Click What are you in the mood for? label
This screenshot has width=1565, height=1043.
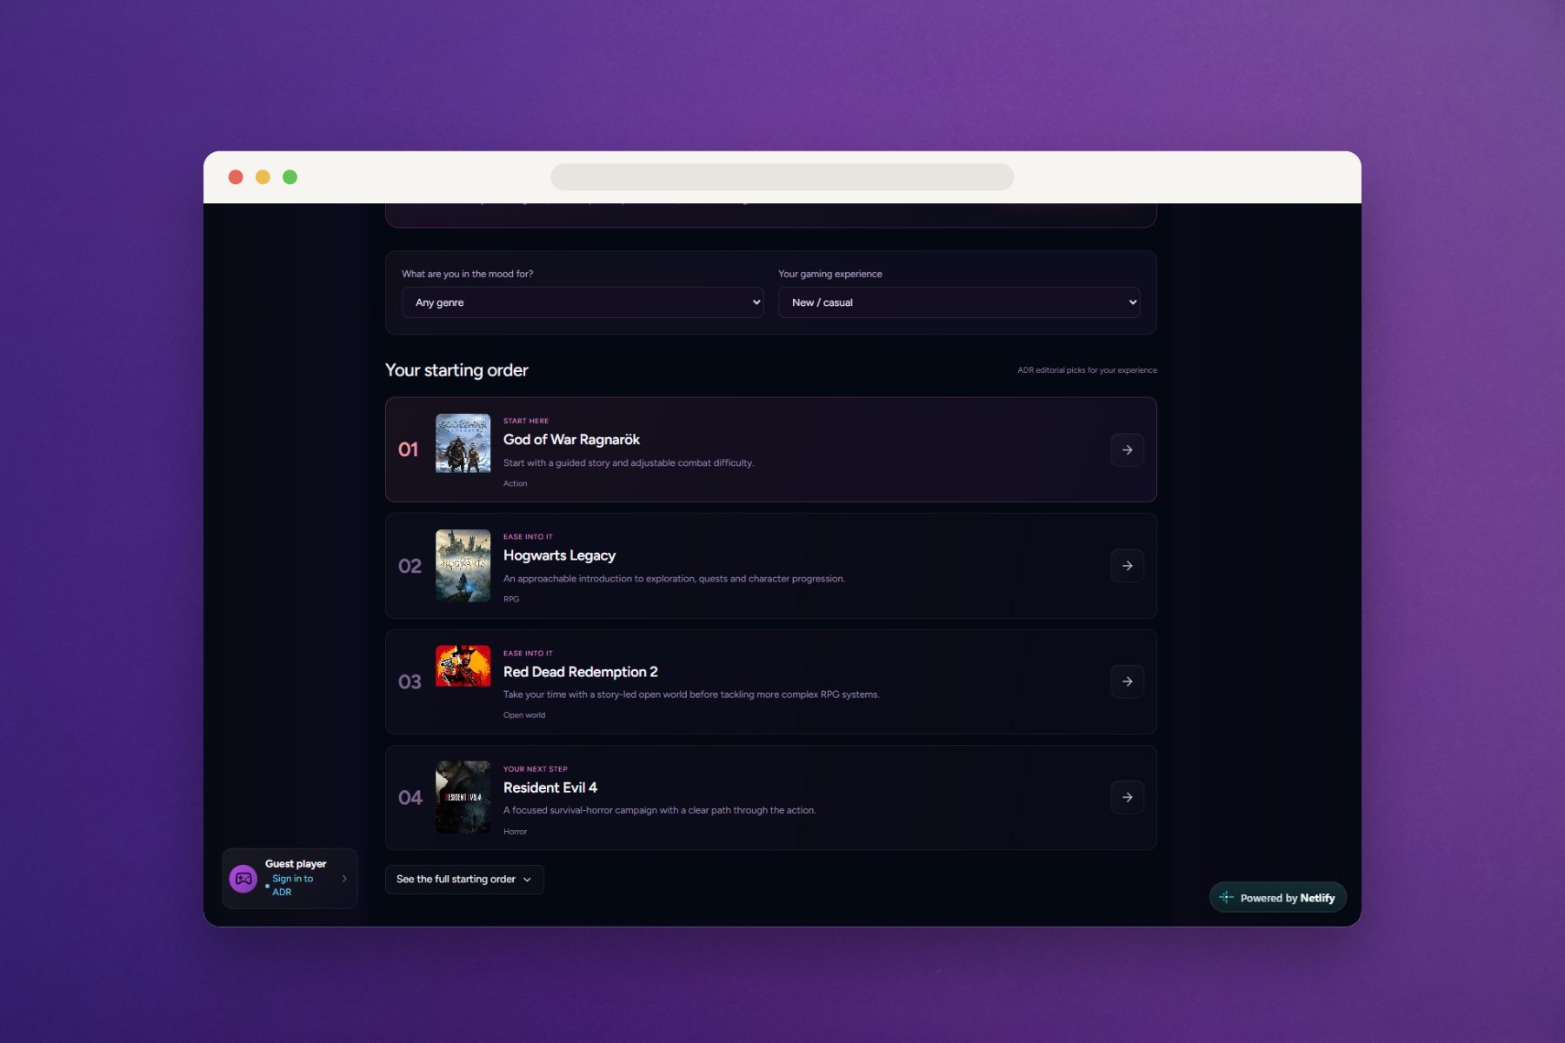click(x=468, y=274)
